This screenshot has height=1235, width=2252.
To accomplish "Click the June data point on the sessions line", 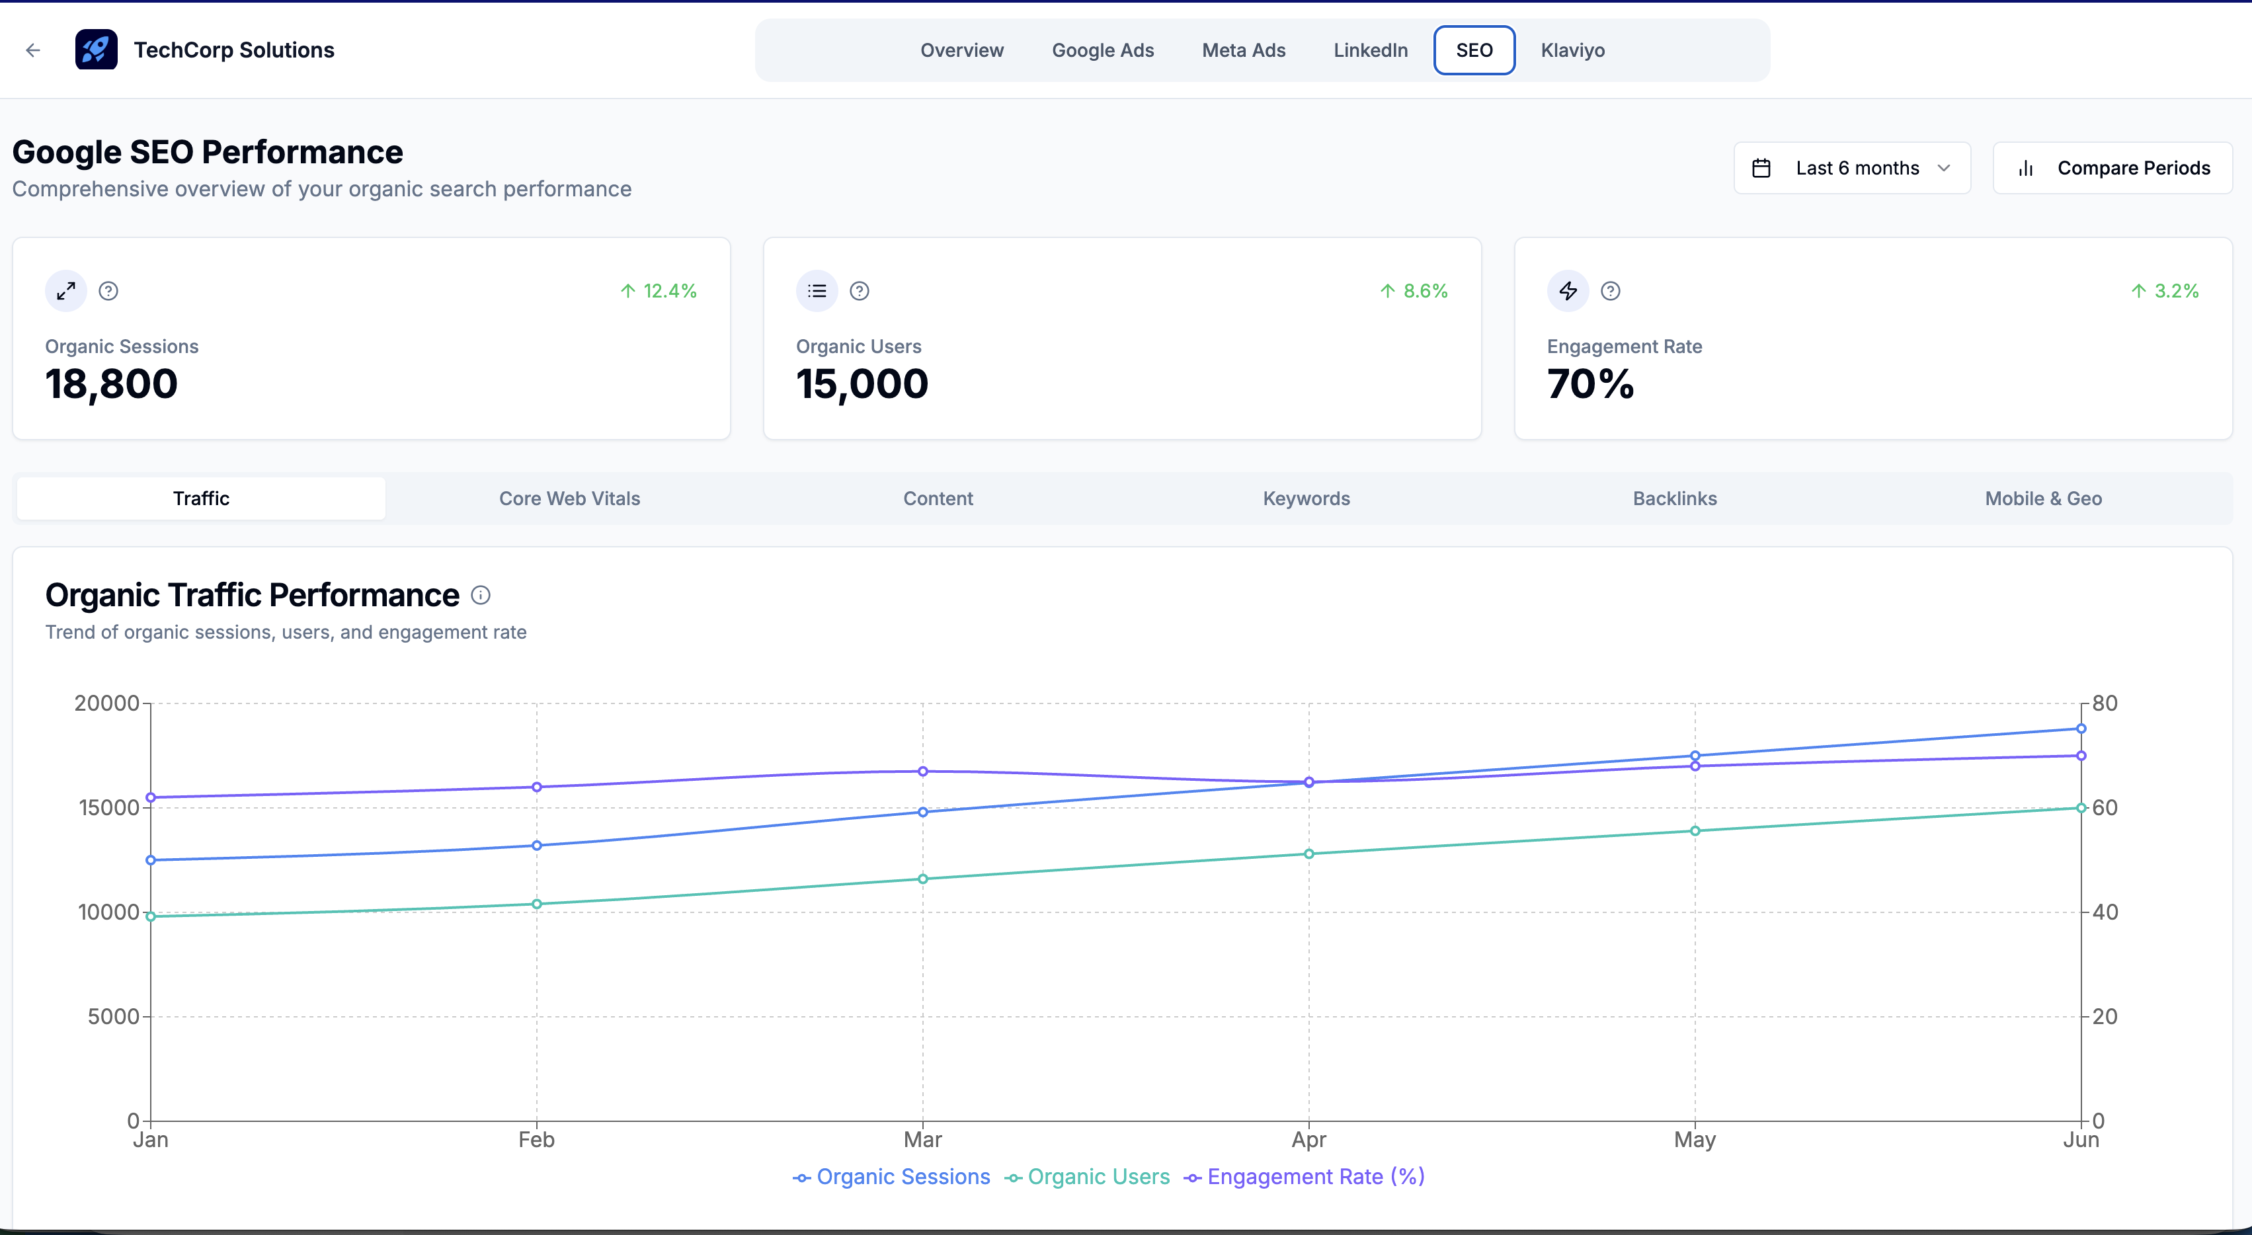I will pyautogui.click(x=2081, y=728).
